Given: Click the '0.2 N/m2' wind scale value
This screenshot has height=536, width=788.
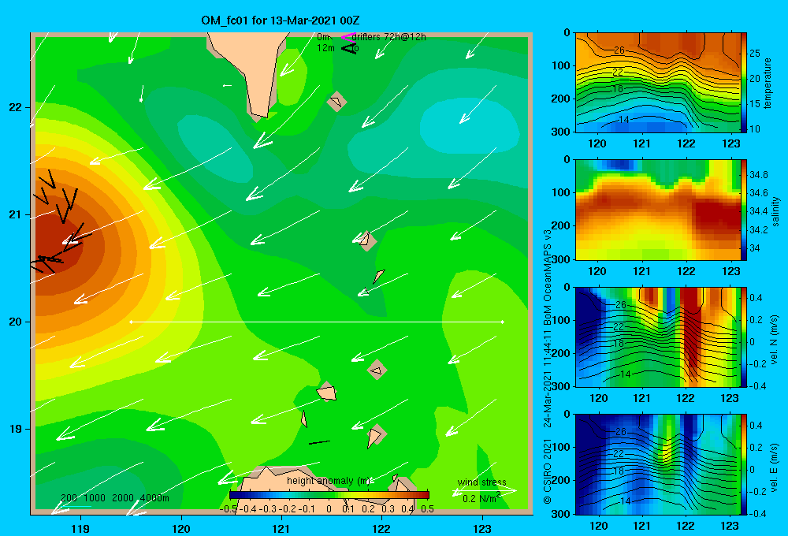Looking at the screenshot, I should pos(481,498).
